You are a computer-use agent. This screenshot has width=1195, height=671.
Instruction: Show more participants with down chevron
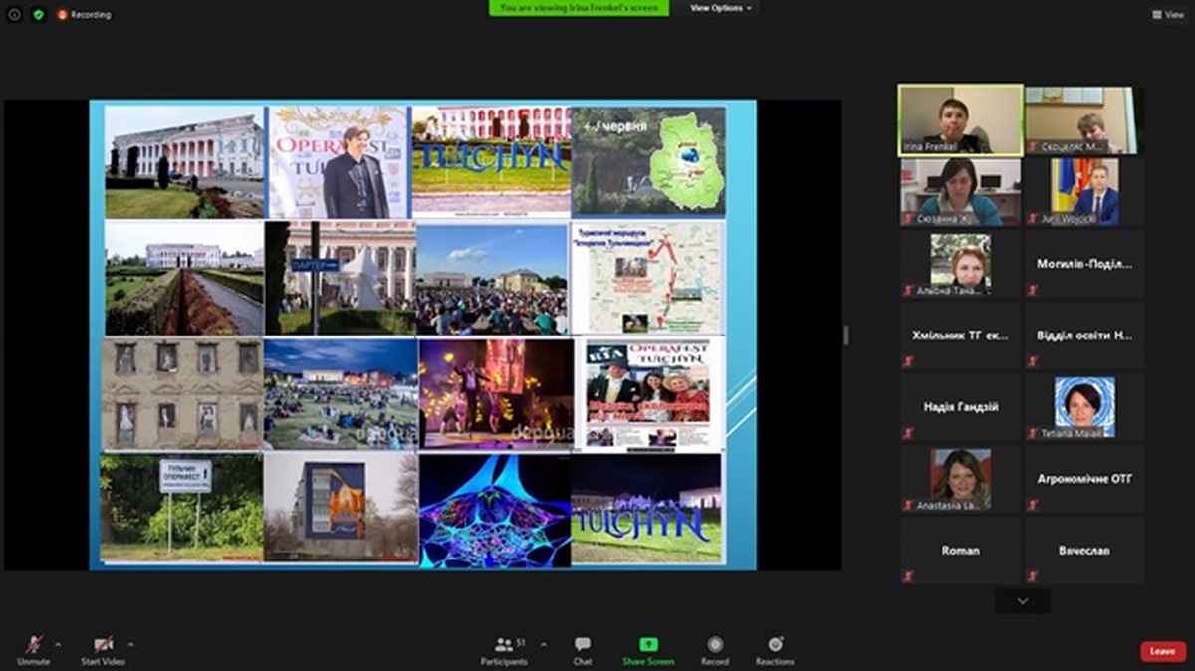click(x=1022, y=601)
